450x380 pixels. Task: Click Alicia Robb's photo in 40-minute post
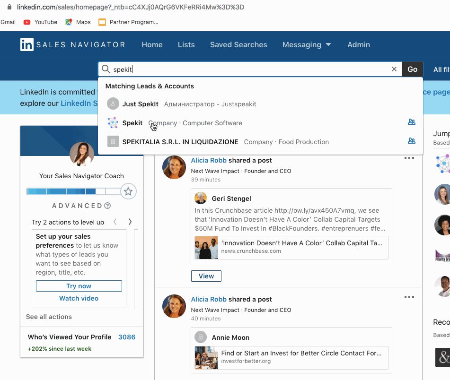pyautogui.click(x=174, y=306)
